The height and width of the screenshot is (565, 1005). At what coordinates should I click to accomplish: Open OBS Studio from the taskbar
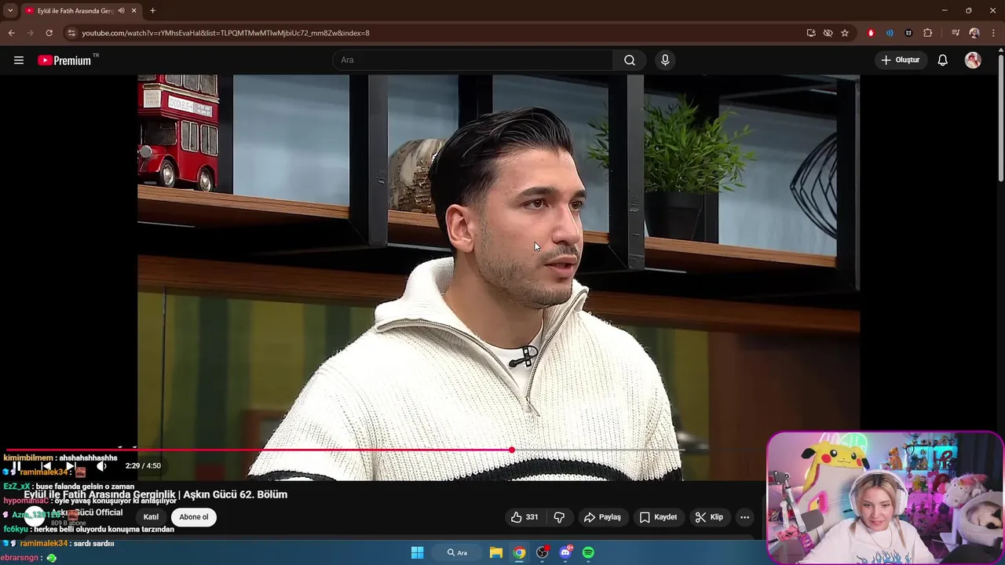click(542, 552)
